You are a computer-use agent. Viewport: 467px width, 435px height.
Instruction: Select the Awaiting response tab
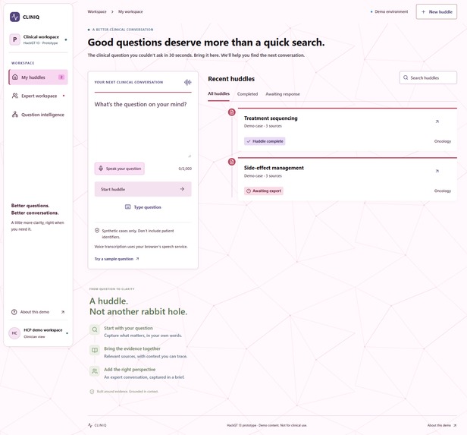pyautogui.click(x=283, y=94)
